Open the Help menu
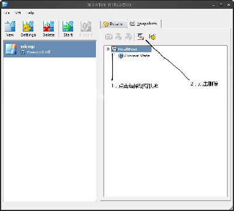This screenshot has height=211, width=234. tap(30, 13)
